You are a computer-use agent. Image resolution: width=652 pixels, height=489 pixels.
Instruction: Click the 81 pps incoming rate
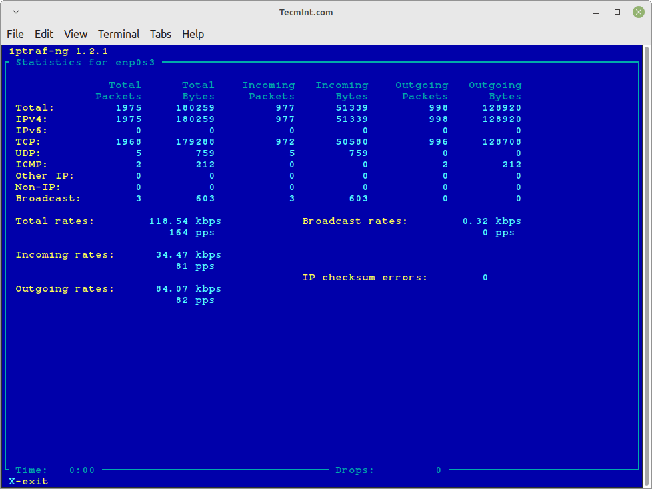coord(195,266)
